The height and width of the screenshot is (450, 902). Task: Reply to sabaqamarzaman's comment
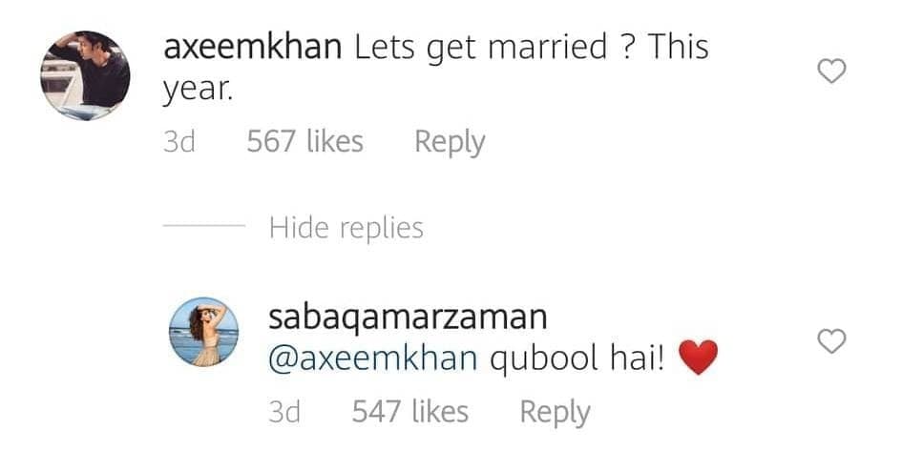(x=556, y=413)
